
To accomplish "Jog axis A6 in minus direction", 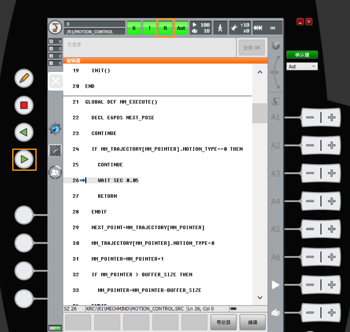I will [x=310, y=257].
